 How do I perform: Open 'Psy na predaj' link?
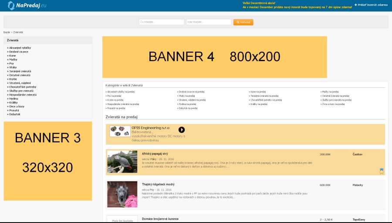coord(114,96)
